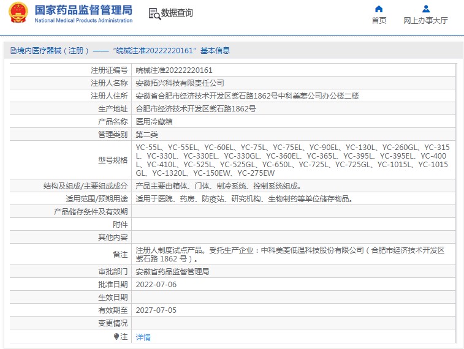The height and width of the screenshot is (349, 464).
Task: Click production address 合肥市经济技术开发区紫石路1862号
Action: pyautogui.click(x=196, y=109)
